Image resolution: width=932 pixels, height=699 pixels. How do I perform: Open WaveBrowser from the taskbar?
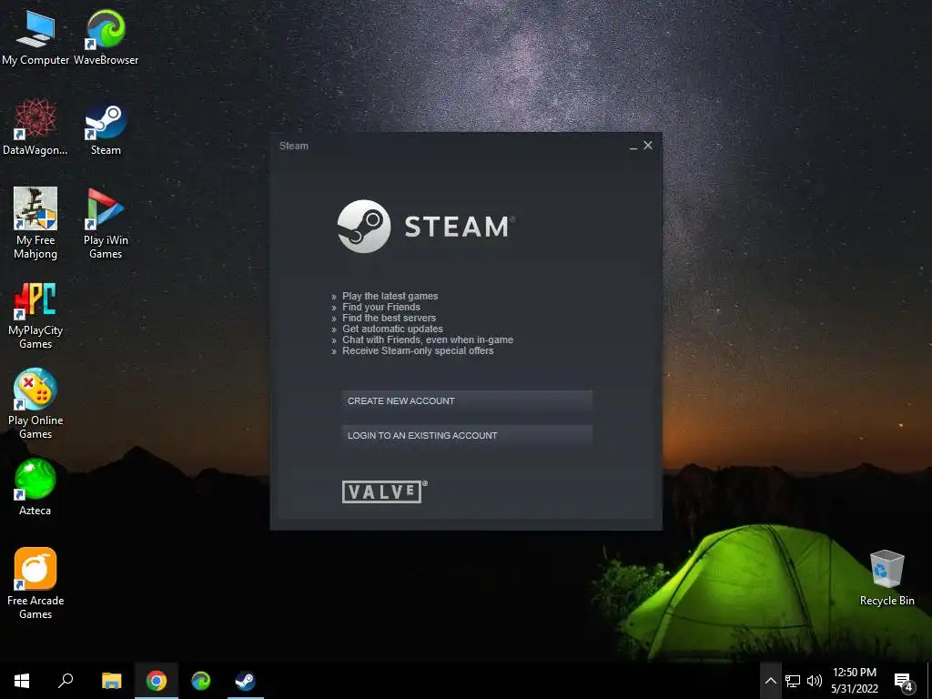pyautogui.click(x=201, y=681)
